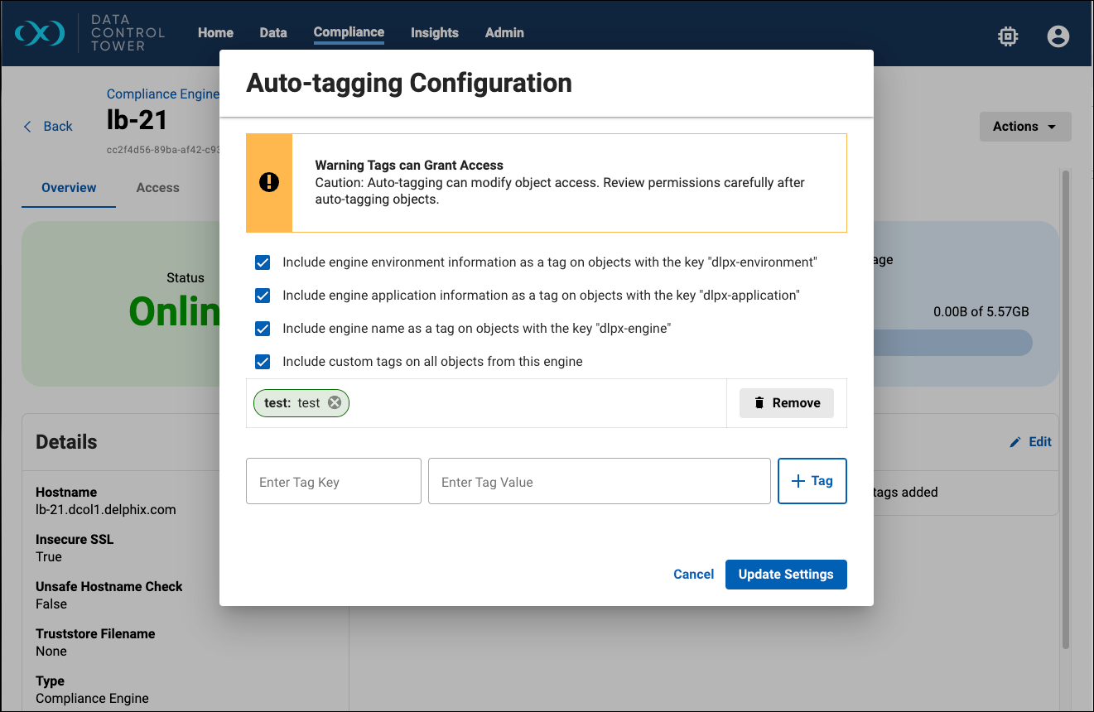Go to the Insights menu
Screen dimensions: 1094x712
pyautogui.click(x=434, y=33)
